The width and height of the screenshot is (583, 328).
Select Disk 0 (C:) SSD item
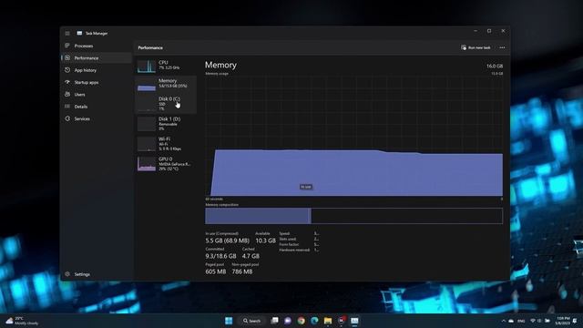pyautogui.click(x=166, y=103)
